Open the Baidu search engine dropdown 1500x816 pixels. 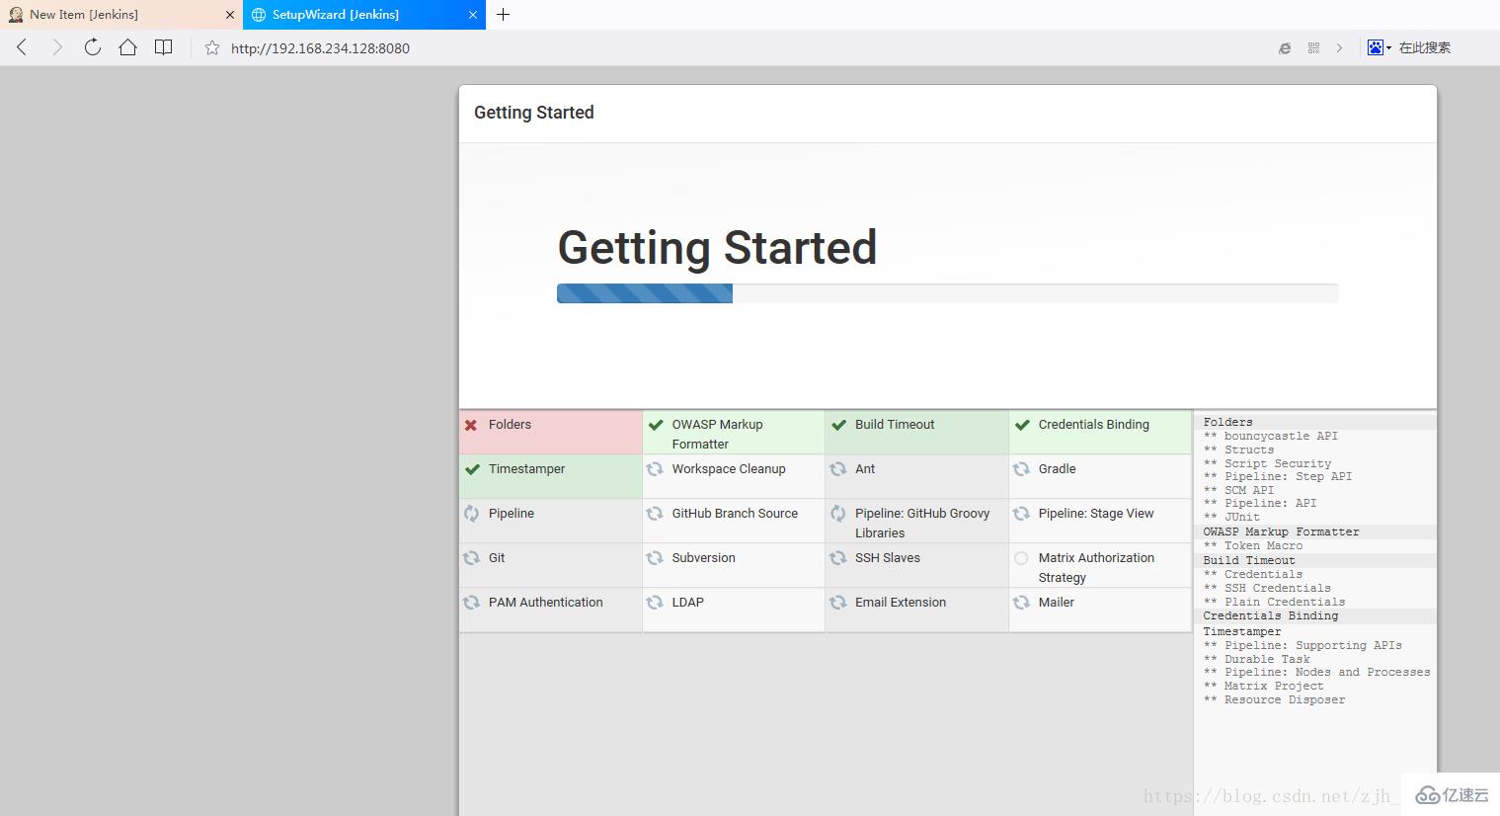click(x=1380, y=47)
